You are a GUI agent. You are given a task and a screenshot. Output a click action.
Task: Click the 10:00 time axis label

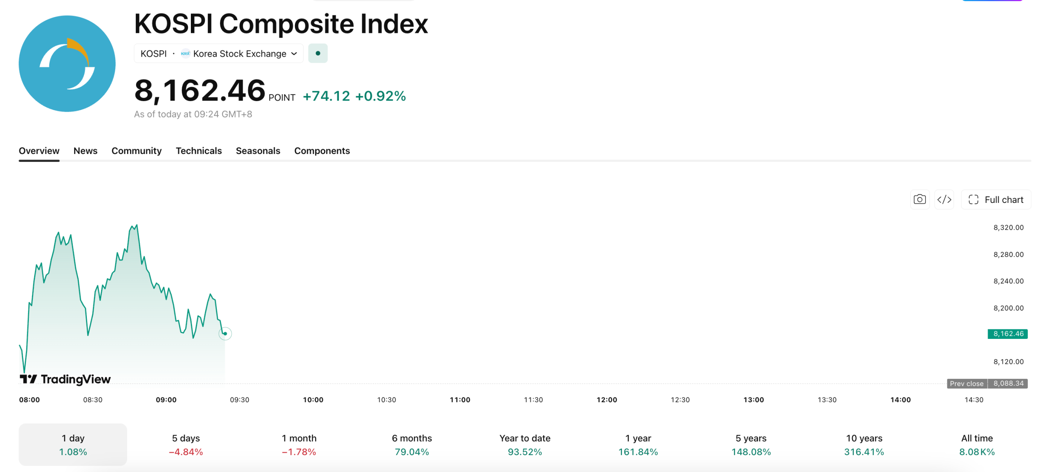coord(313,400)
